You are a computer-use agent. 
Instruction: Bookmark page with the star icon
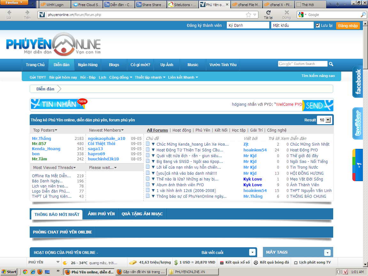(248, 15)
